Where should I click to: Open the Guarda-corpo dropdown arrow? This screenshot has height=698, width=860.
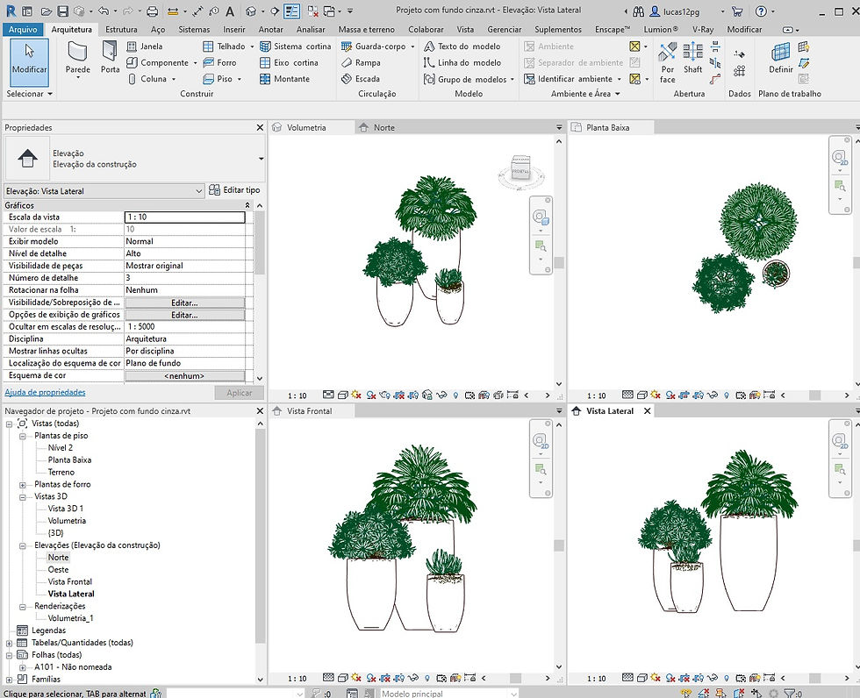click(x=412, y=46)
